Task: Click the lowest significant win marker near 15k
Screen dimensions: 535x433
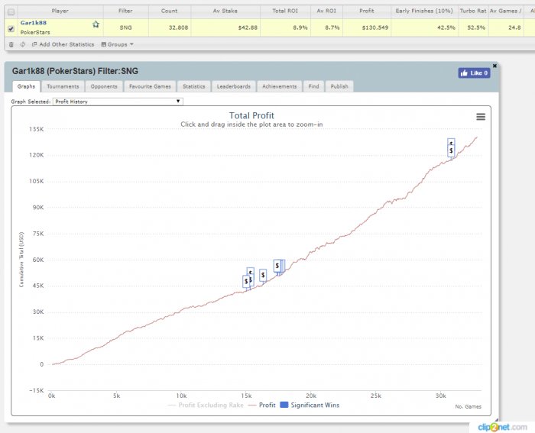Action: click(246, 282)
